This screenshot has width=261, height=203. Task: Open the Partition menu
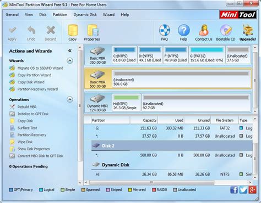[60, 15]
